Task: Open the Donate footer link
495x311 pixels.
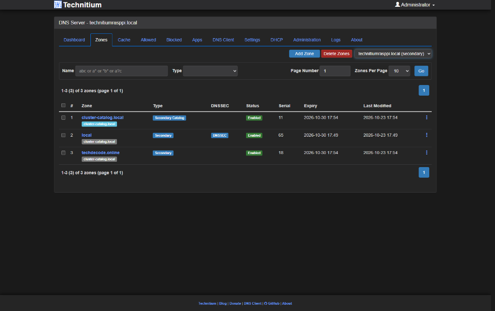Action: [235, 303]
